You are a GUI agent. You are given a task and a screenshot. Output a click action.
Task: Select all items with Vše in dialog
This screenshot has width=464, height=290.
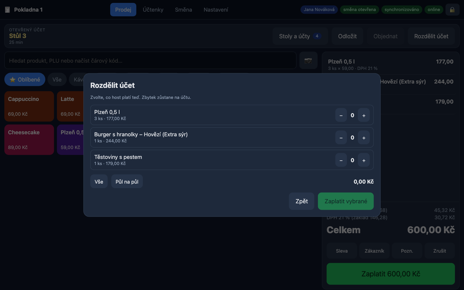coord(99,182)
